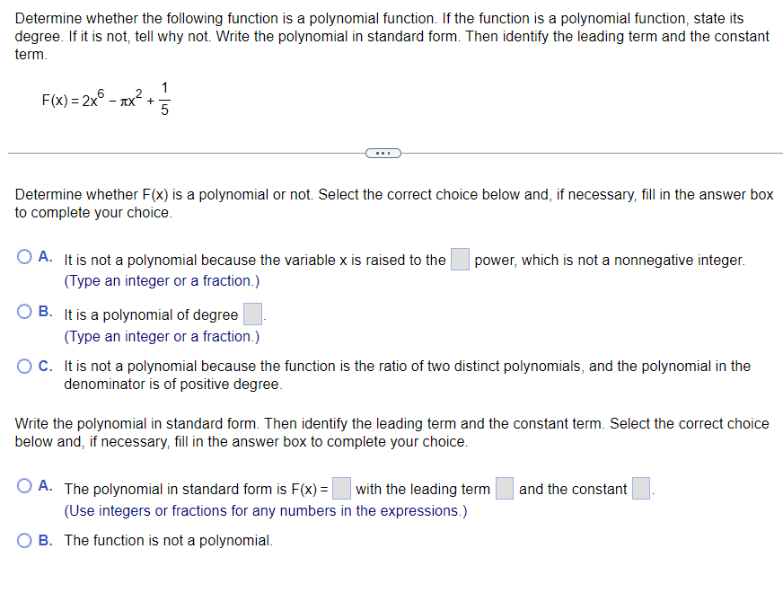Screen dimensions: 783x593
Task: Select choice C about ratio of polynomials
Action: coord(23,364)
